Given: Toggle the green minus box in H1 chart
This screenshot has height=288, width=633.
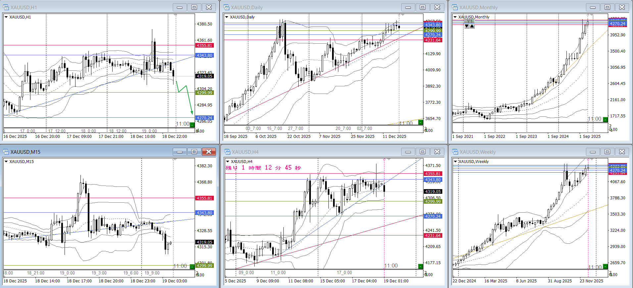Looking at the screenshot, I should coord(192,125).
